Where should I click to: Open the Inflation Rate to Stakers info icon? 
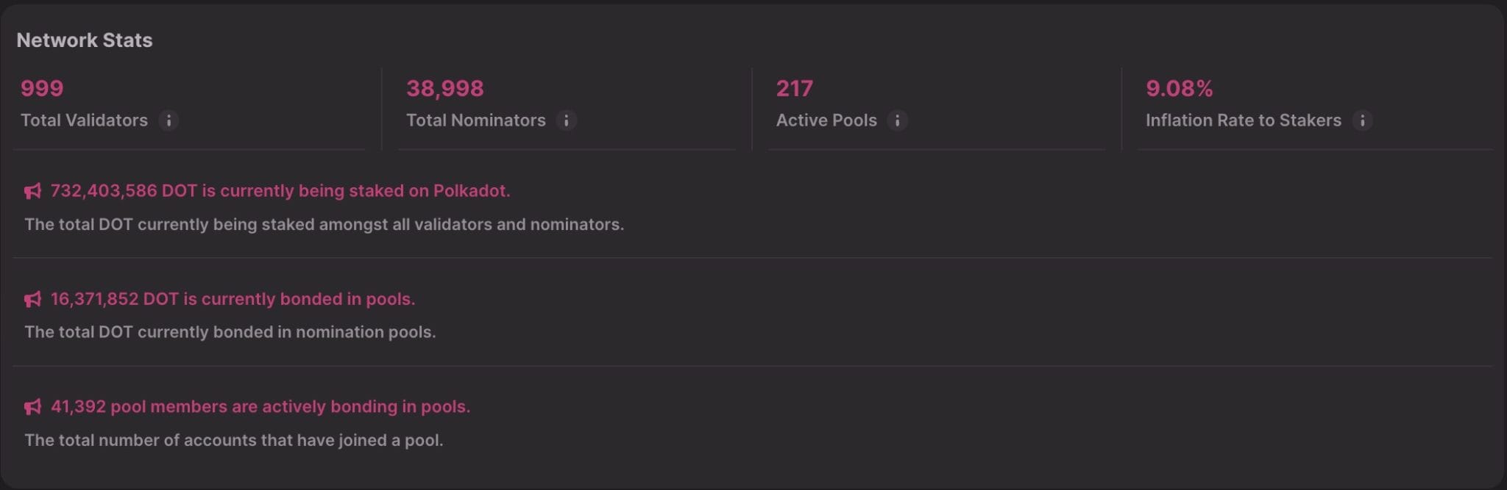coord(1364,120)
